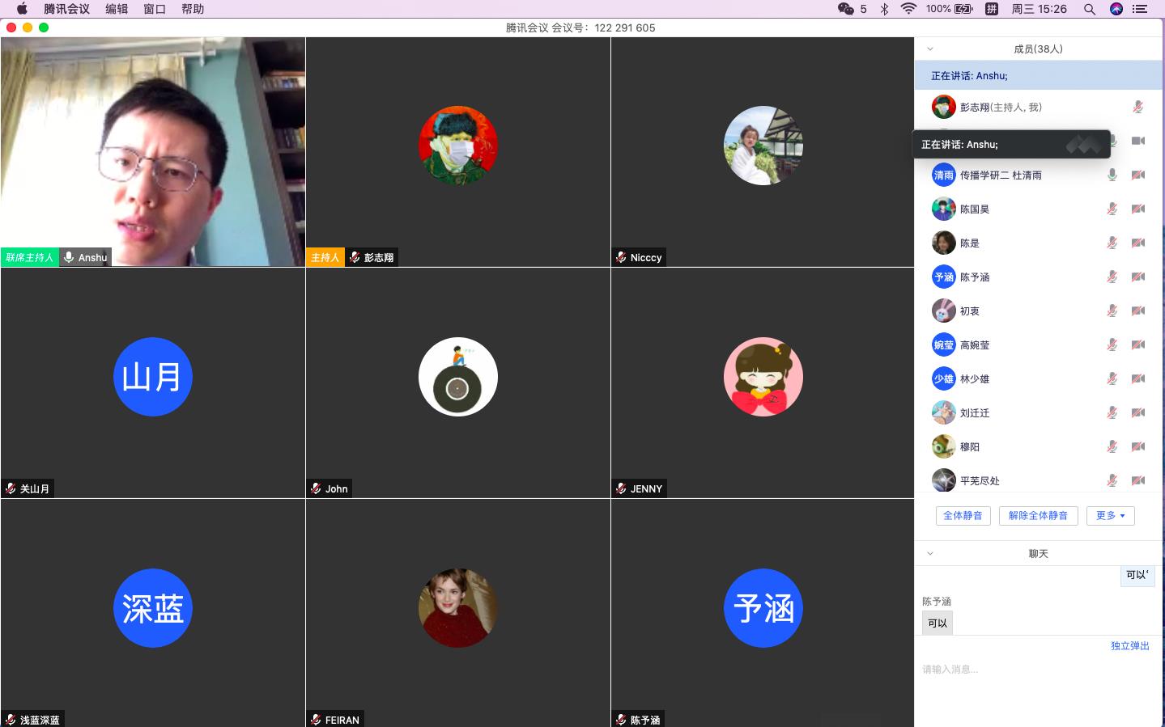Toggle the camera for 初衷
Screen dimensions: 1165x727
1137,311
